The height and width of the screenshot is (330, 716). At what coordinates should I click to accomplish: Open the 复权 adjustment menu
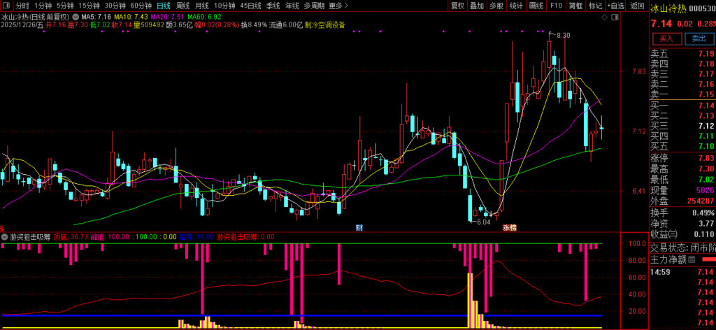tap(457, 5)
